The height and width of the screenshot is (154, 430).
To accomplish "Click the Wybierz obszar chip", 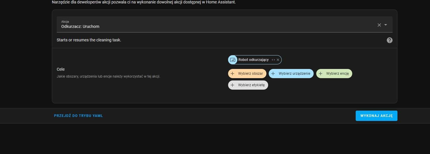I will pyautogui.click(x=247, y=74).
